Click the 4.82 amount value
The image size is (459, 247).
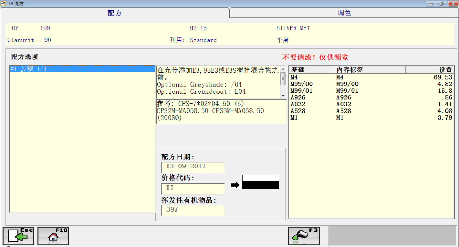click(x=445, y=84)
